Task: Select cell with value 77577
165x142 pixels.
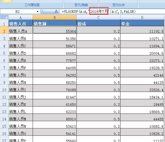Action: [55, 59]
